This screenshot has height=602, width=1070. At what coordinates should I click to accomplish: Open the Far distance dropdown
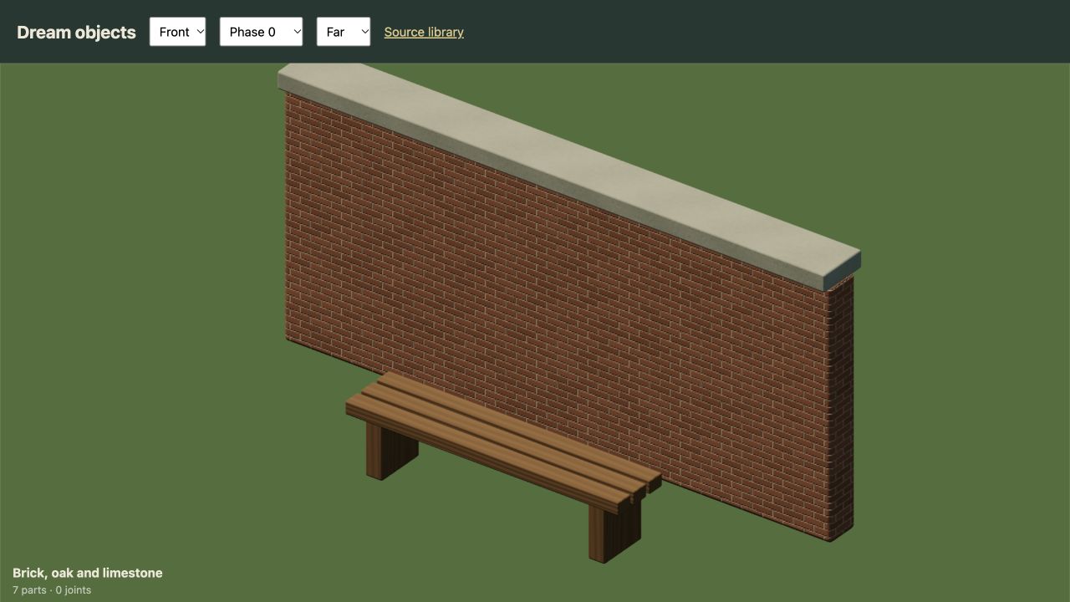(344, 32)
